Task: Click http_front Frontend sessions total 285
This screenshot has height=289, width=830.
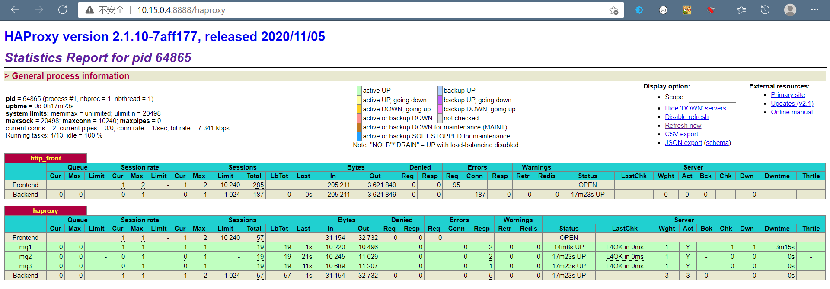Action: tap(258, 185)
